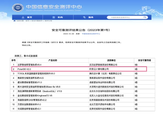Select the 海量数据库G100管理系统V2.2 cell
Screen dimensions: 163x116
click(53, 100)
